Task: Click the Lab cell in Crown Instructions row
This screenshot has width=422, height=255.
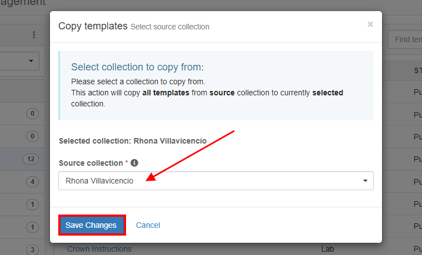Action: (x=328, y=249)
